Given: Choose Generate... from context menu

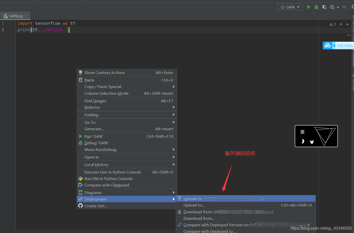Looking at the screenshot, I should tap(127, 129).
